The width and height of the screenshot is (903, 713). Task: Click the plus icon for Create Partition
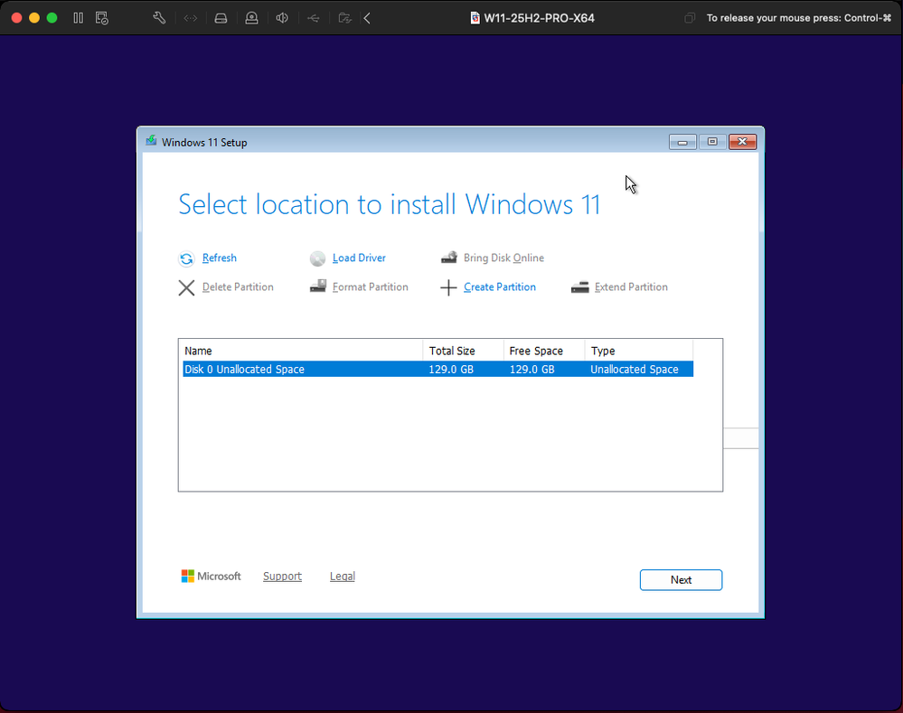click(x=448, y=287)
